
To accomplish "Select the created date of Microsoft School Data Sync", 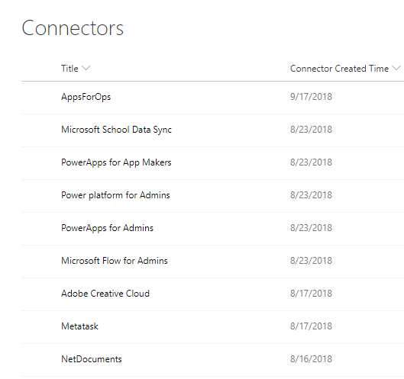I will click(x=311, y=130).
